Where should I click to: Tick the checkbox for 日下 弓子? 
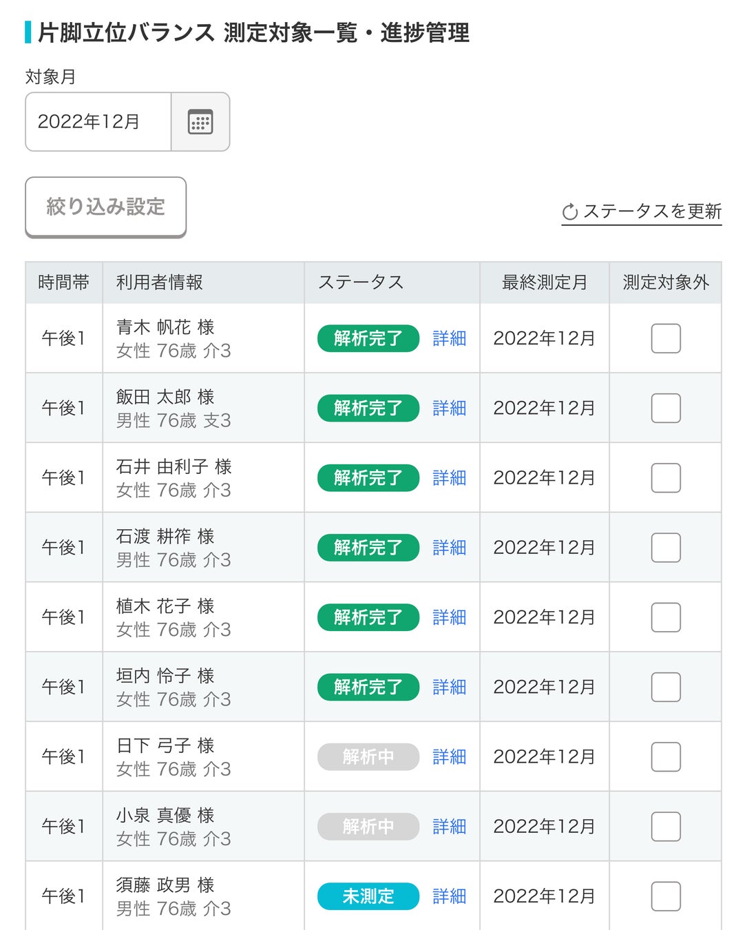click(666, 756)
